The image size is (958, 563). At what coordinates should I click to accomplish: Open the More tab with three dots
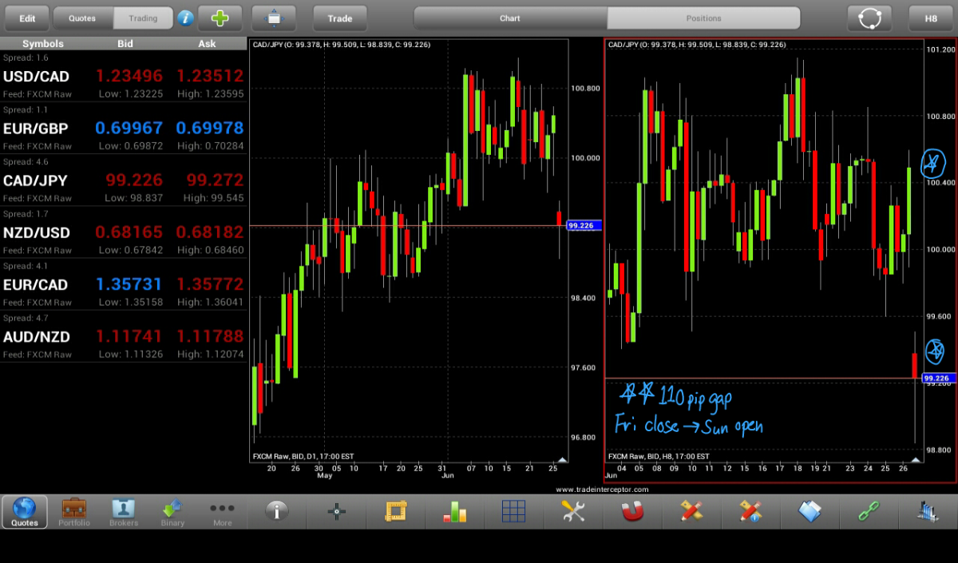[x=222, y=512]
